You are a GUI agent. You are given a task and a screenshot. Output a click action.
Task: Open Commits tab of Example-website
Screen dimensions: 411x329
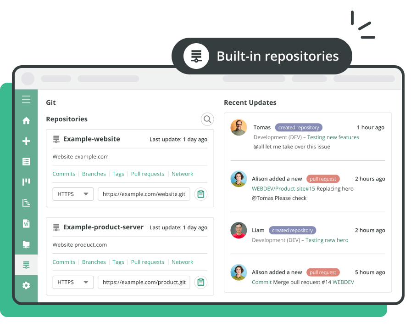(x=64, y=174)
